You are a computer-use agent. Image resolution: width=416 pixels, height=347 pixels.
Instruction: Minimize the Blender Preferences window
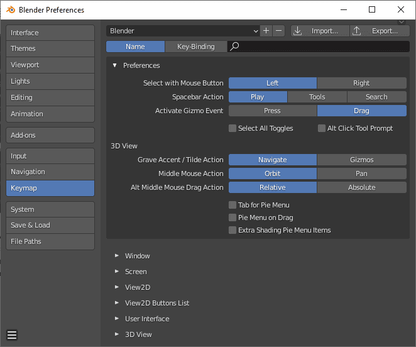point(344,10)
